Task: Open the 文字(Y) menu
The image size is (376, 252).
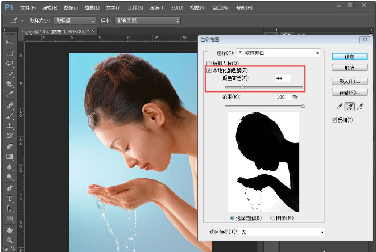Action: point(114,7)
